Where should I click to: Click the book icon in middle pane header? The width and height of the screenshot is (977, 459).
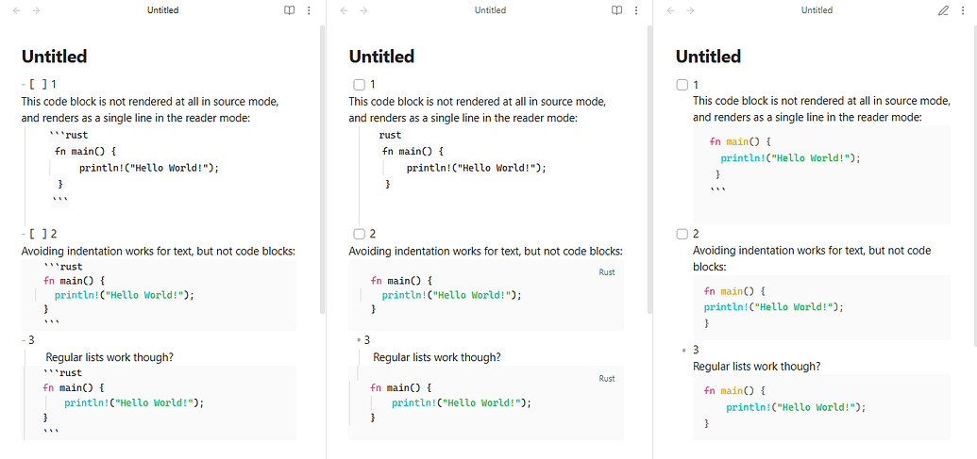(616, 10)
